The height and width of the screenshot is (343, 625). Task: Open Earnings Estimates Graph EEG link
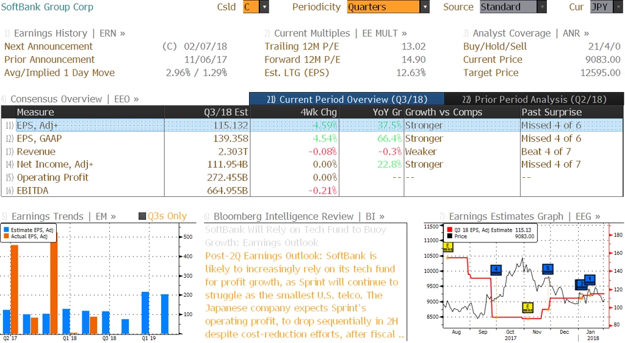pyautogui.click(x=524, y=216)
